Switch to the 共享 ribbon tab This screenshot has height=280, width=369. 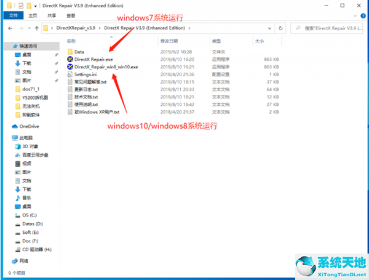(x=52, y=15)
